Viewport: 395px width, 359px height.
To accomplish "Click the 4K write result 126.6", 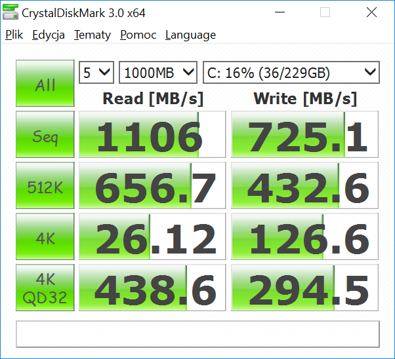I will [305, 236].
